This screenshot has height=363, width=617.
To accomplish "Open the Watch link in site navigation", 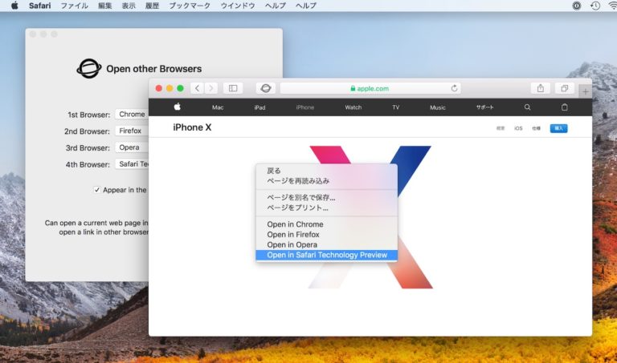I will click(353, 107).
